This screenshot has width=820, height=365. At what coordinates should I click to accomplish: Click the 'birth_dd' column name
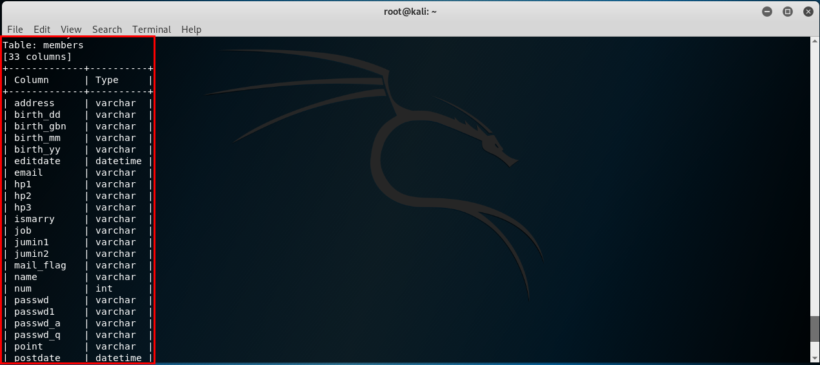click(37, 115)
